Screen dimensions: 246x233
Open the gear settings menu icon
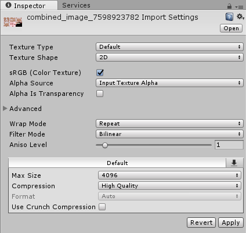tap(240, 17)
